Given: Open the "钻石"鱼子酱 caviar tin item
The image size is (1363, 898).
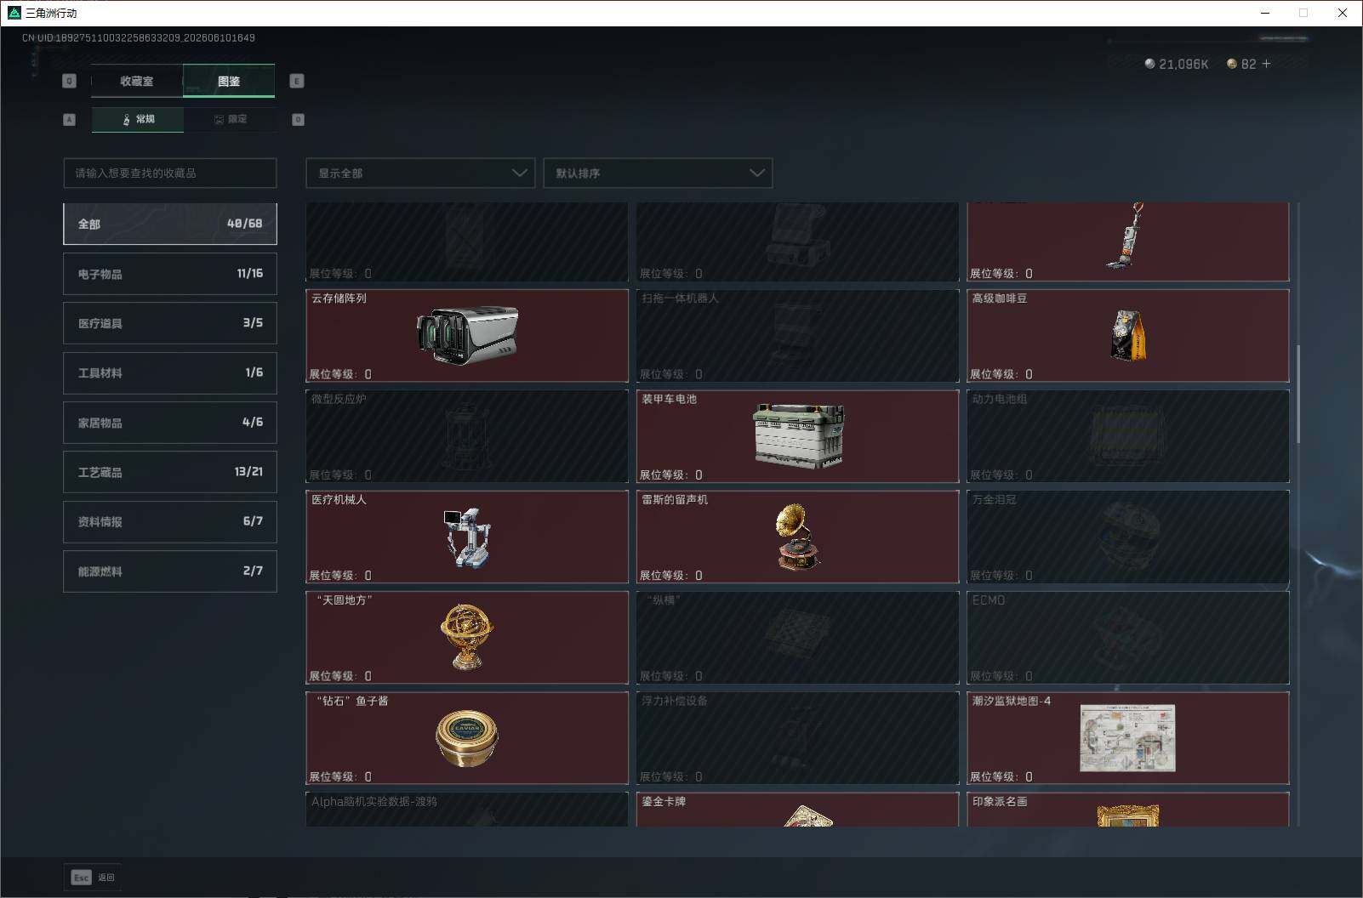Looking at the screenshot, I should (467, 738).
